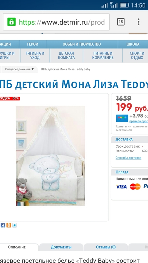
Task: Expand the Спецпредложения breadcrumb dropdown
Action: [19, 69]
